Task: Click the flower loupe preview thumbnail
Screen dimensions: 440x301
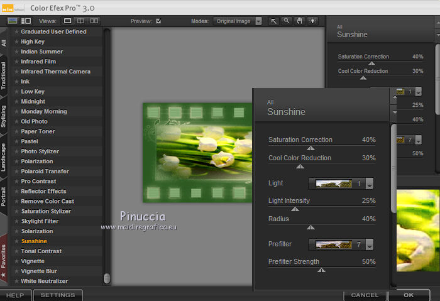Action: pyautogui.click(x=418, y=231)
